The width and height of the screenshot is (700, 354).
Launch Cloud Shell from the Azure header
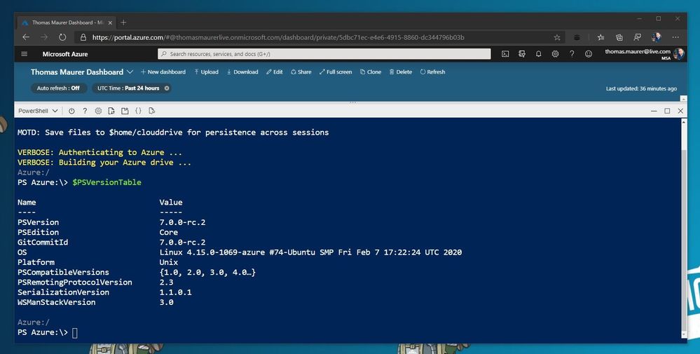pos(505,54)
